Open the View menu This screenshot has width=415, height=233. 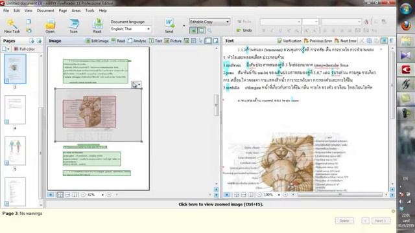click(29, 10)
